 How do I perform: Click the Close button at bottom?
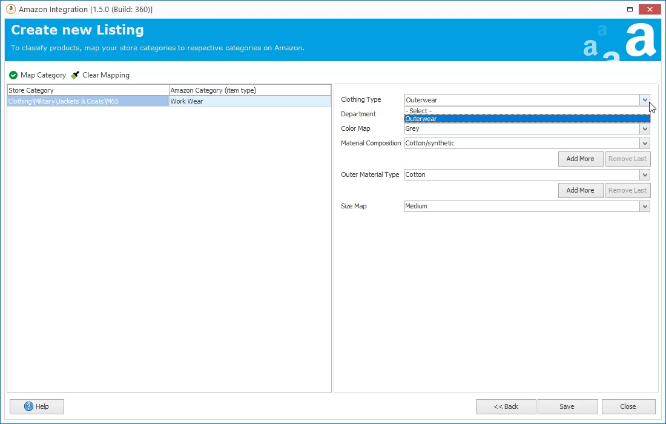coord(628,406)
